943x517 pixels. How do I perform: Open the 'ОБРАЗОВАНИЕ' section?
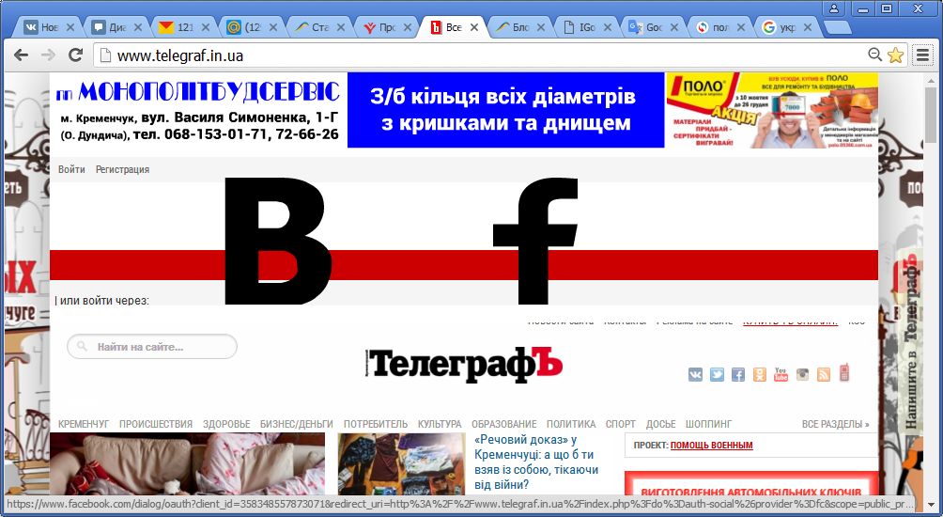tap(504, 424)
